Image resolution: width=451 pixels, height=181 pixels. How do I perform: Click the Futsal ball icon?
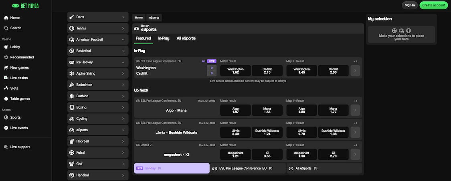pos(72,153)
